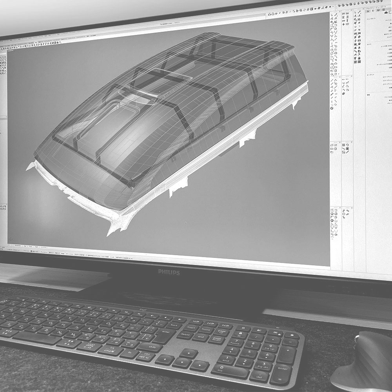392x392 pixels.
Task: Click the Filter button in the status bar
Action: (113, 257)
